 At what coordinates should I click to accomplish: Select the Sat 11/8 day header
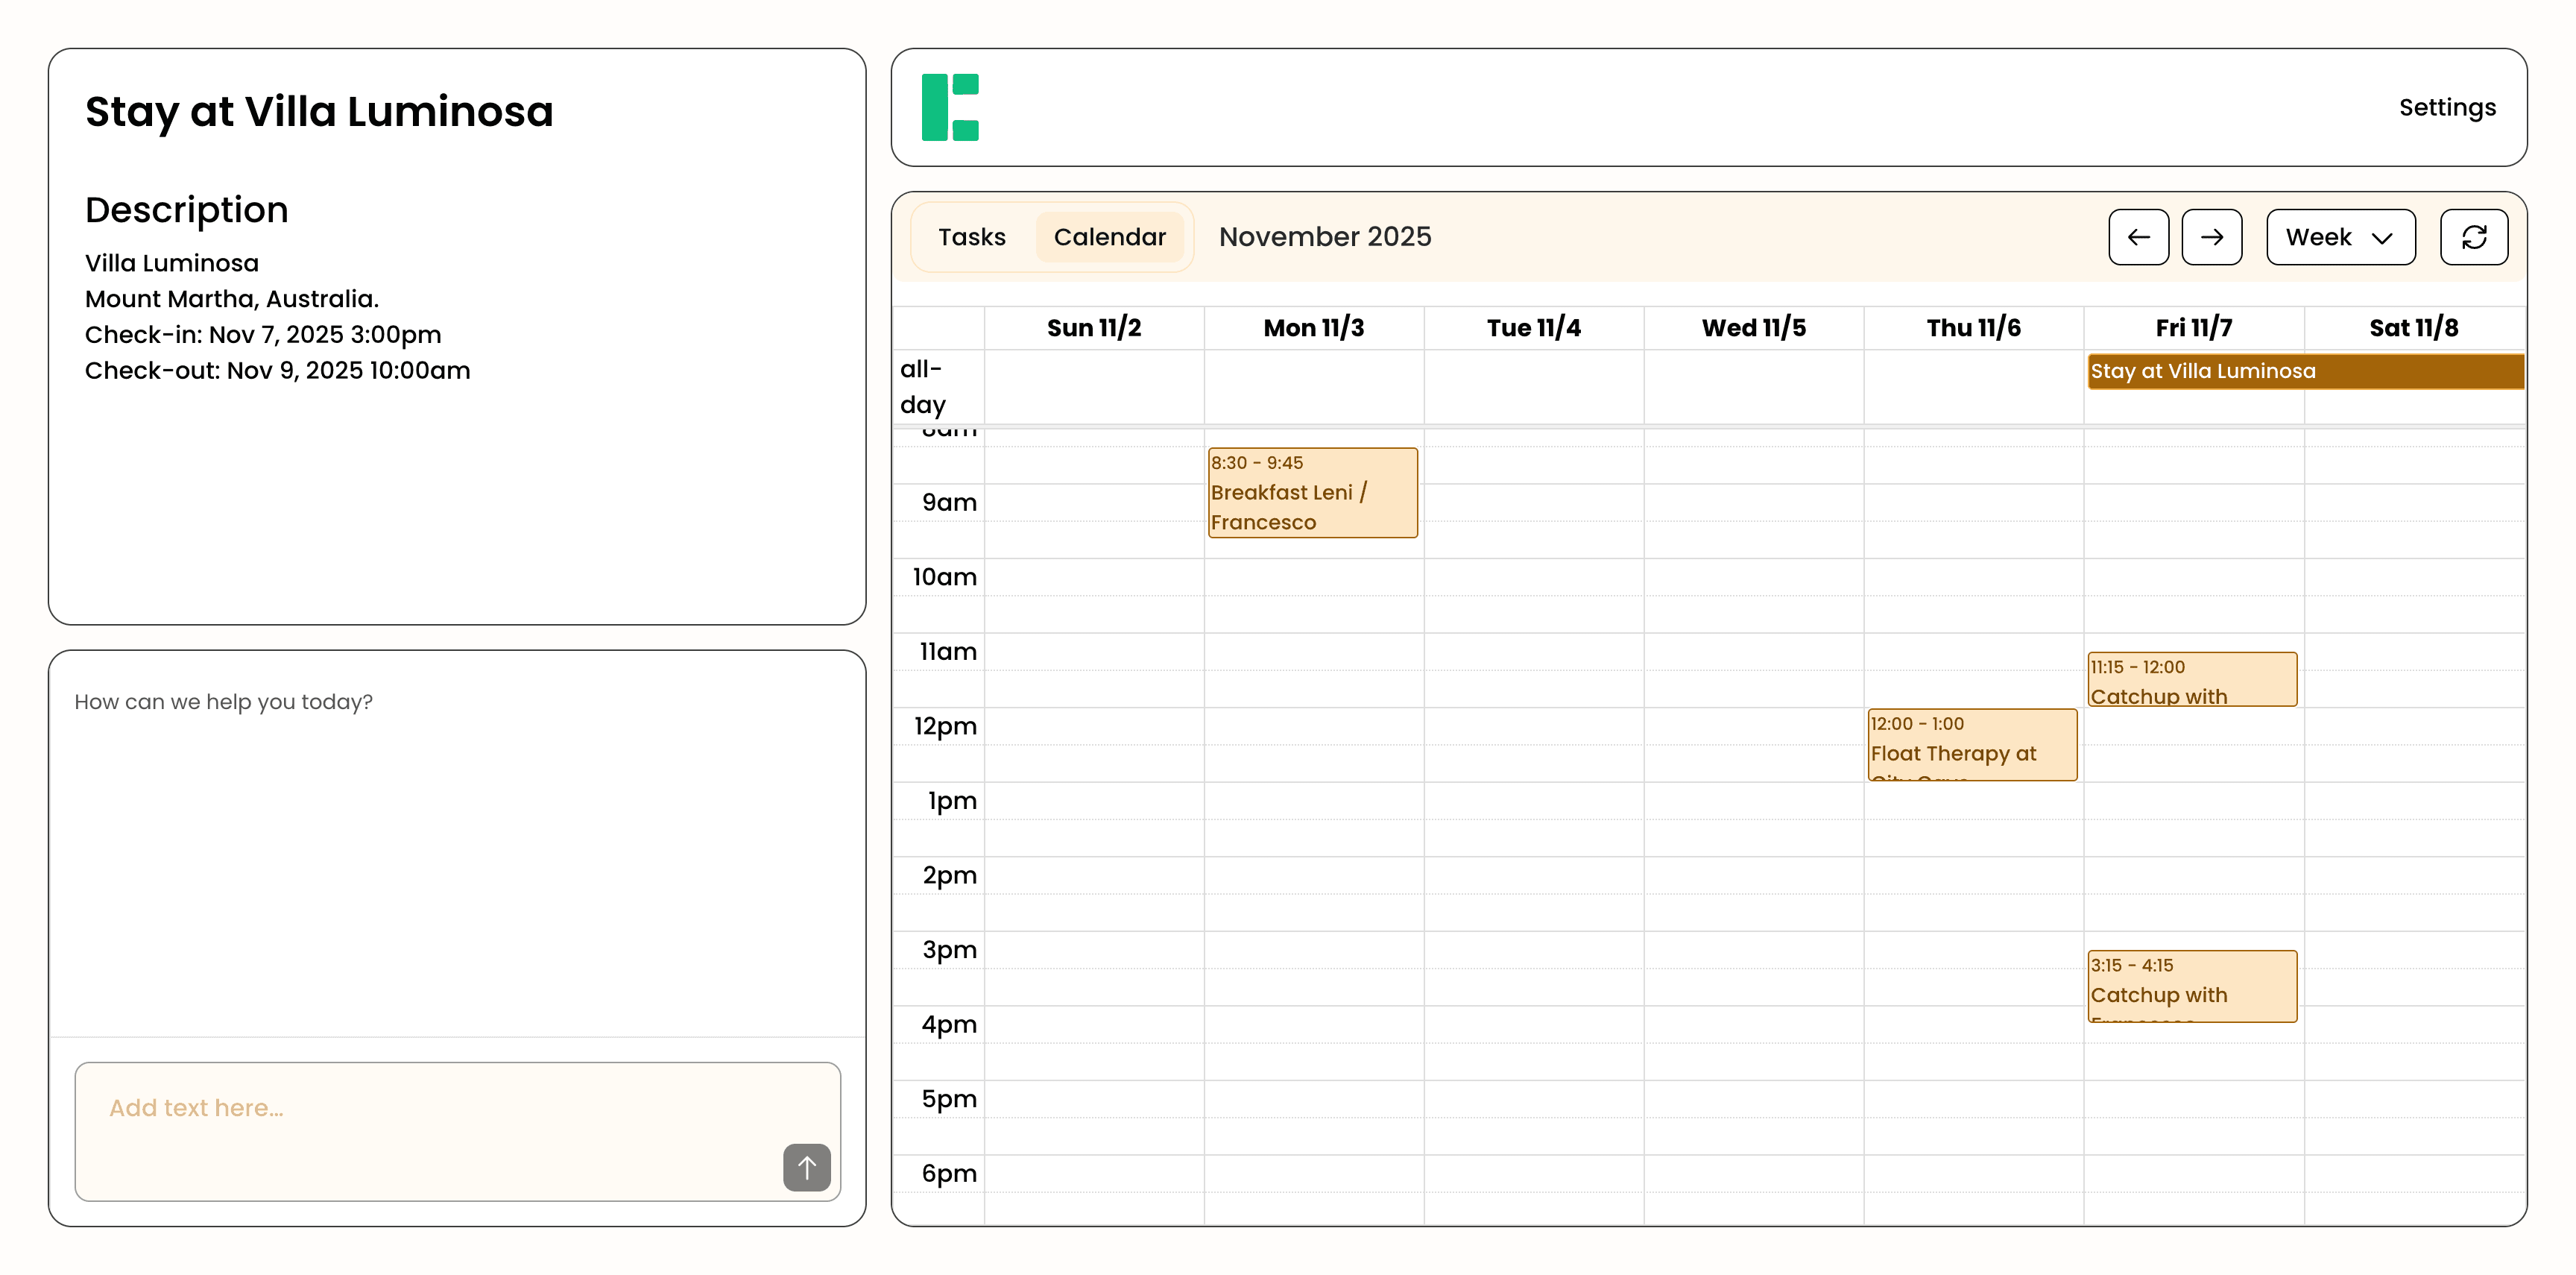2413,328
